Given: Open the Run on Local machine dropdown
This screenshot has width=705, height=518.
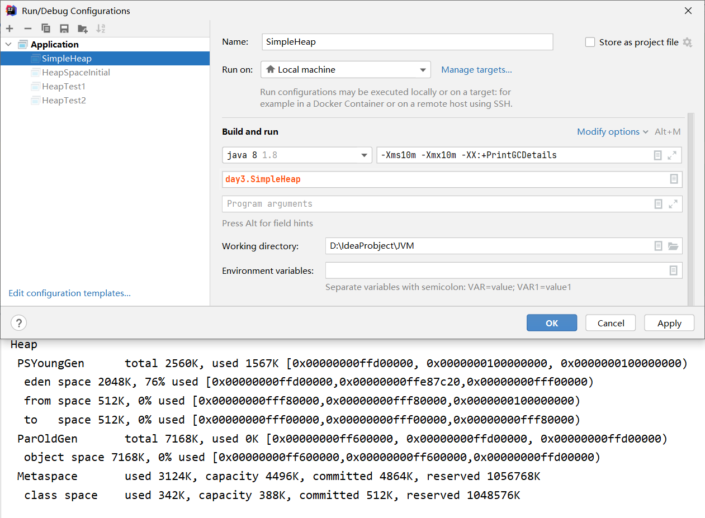Looking at the screenshot, I should pyautogui.click(x=346, y=70).
